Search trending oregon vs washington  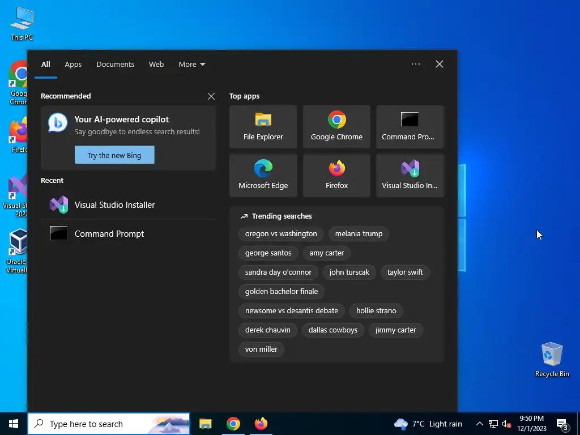click(281, 234)
